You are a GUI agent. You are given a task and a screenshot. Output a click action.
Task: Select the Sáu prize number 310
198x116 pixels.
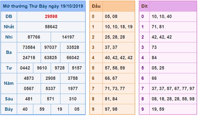click(x=73, y=99)
